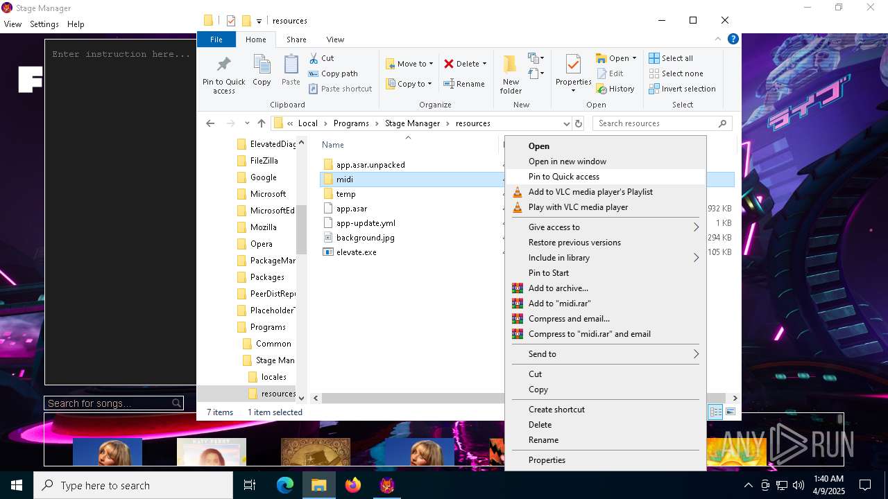Click Copy path in ribbon

[x=333, y=73]
